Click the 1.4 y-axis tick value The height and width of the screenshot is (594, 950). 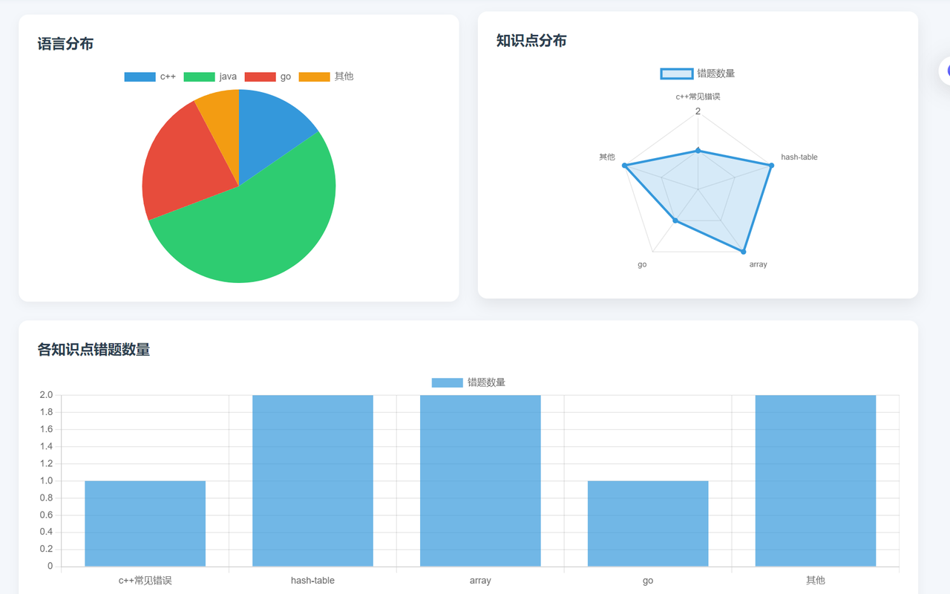click(46, 446)
